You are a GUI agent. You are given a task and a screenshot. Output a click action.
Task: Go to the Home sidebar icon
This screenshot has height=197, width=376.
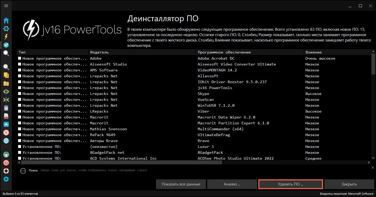coord(6,21)
